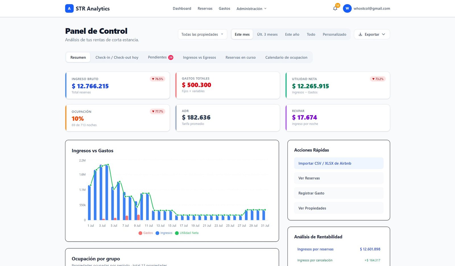The height and width of the screenshot is (266, 455).
Task: Select the Este mes period
Action: (x=242, y=34)
